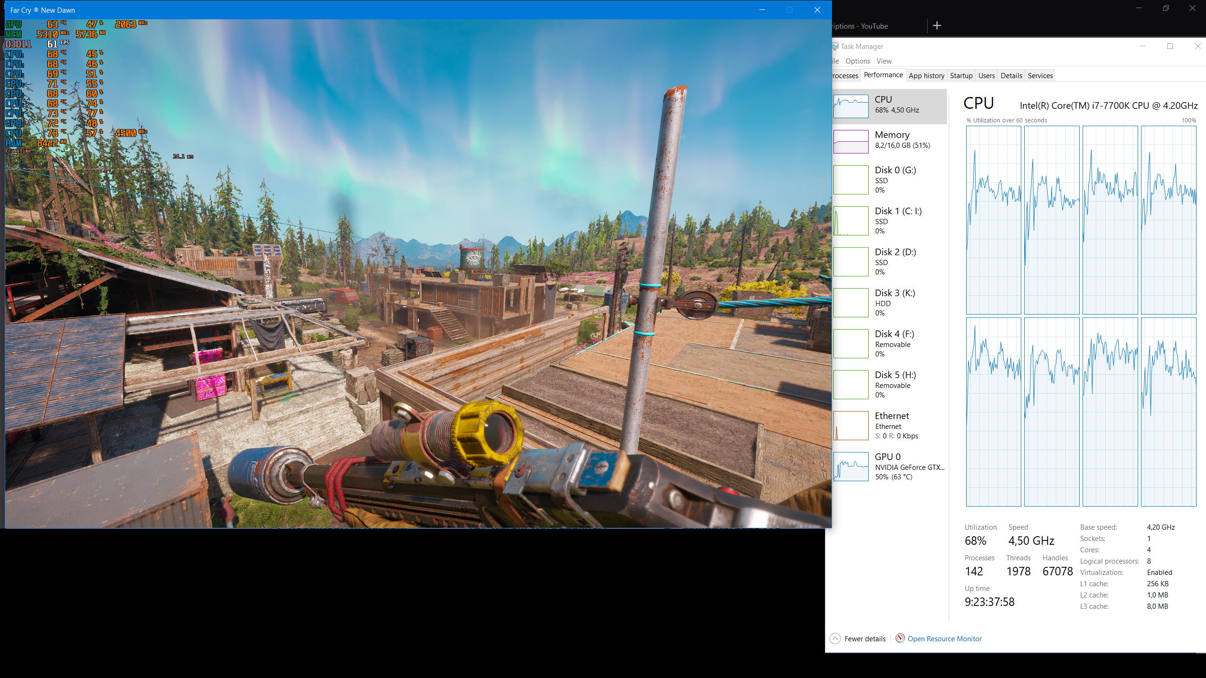The height and width of the screenshot is (678, 1206).
Task: Select the Memory usage sidebar item
Action: tap(892, 140)
